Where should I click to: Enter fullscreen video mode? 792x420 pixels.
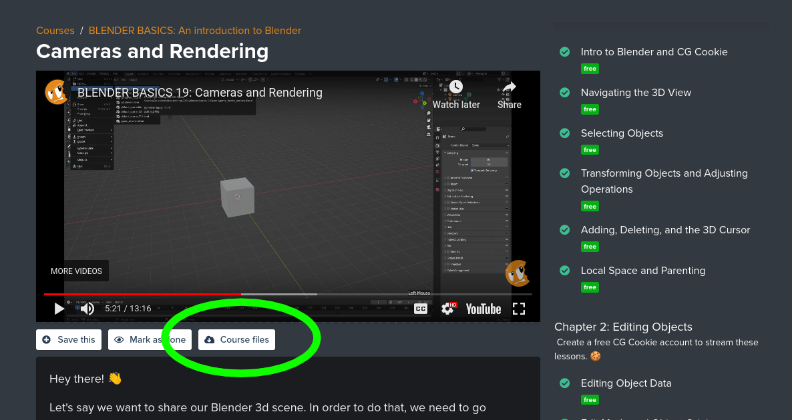pos(519,309)
